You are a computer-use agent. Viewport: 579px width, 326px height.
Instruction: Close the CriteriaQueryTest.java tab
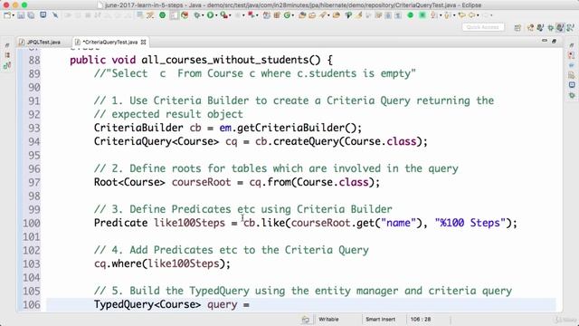click(143, 43)
